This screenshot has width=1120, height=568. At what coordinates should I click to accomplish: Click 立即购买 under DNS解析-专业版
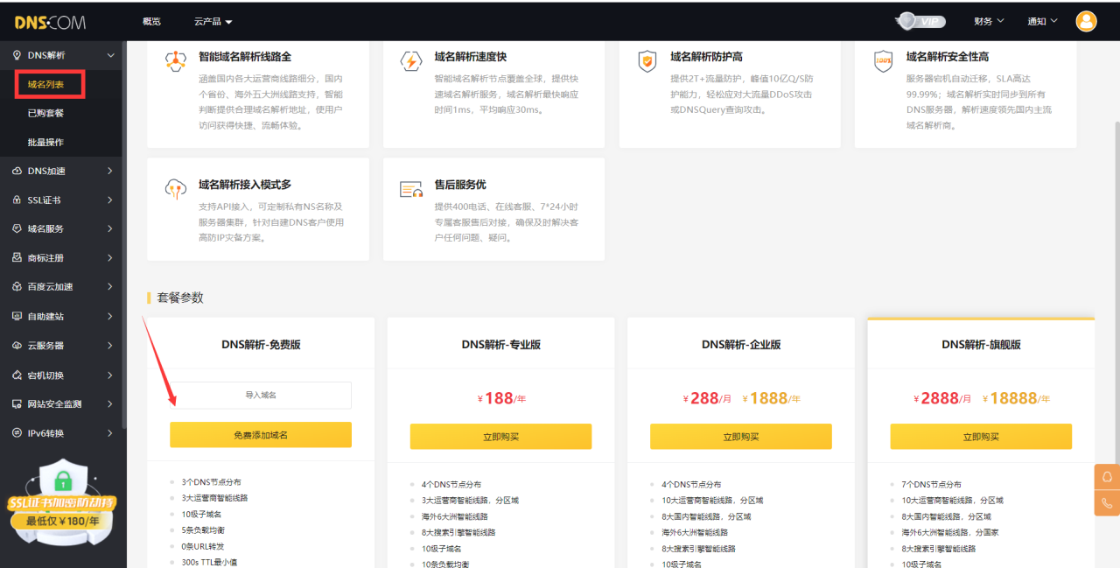tap(500, 437)
